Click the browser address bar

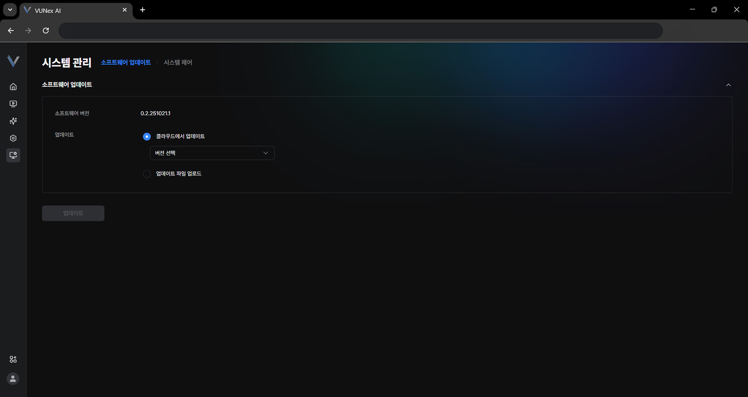360,31
